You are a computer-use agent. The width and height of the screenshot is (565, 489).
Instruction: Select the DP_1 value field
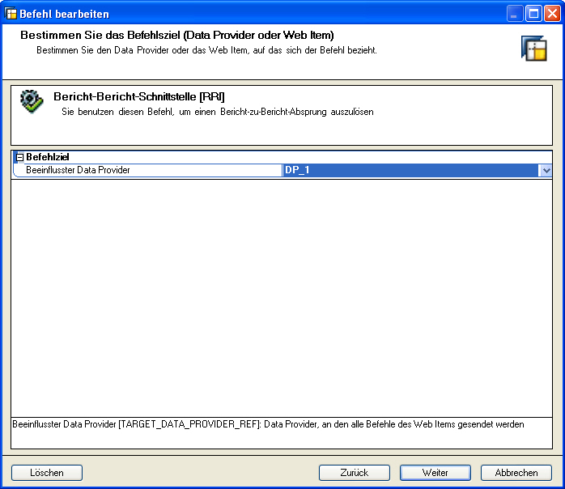(x=410, y=171)
